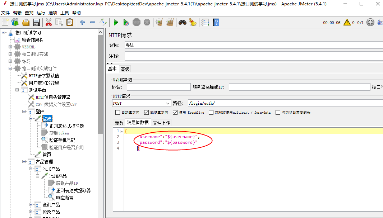Enable 与浏览器兼容的头 checkbox
The height and width of the screenshot is (218, 383).
(278, 113)
